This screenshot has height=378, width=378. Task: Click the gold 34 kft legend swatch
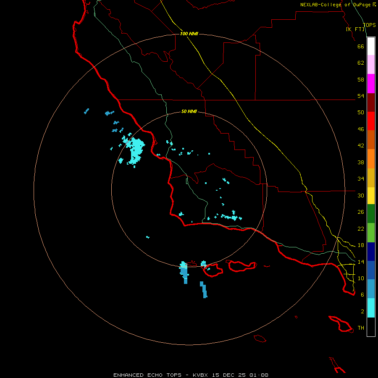tap(371, 178)
